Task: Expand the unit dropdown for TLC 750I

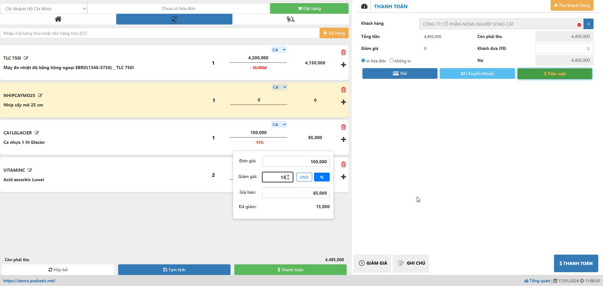Action: pyautogui.click(x=279, y=50)
